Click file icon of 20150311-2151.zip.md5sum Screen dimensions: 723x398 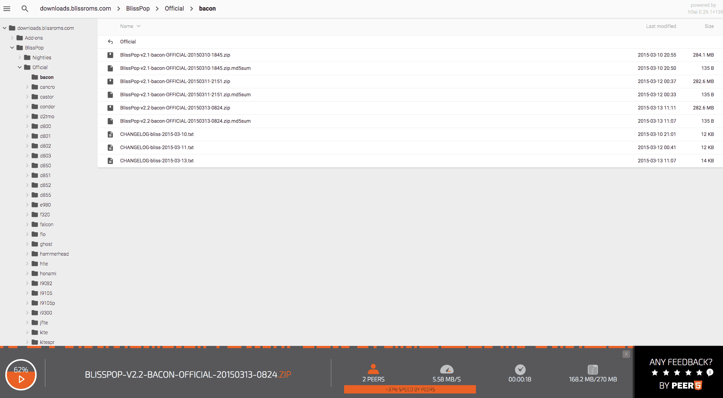[x=110, y=94]
